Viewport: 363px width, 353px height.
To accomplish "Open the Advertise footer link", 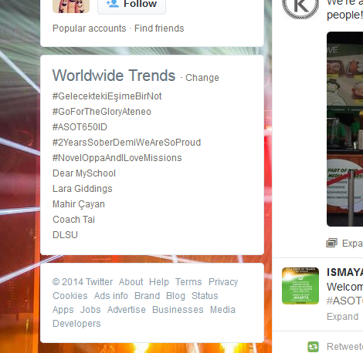I will click(127, 310).
